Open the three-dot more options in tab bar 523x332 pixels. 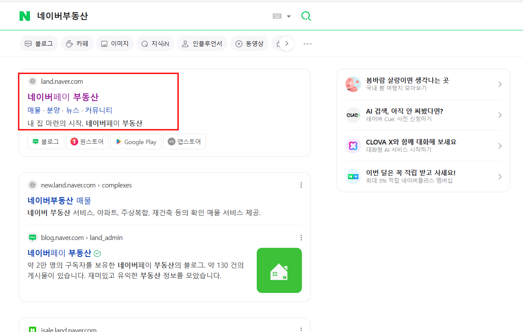308,43
